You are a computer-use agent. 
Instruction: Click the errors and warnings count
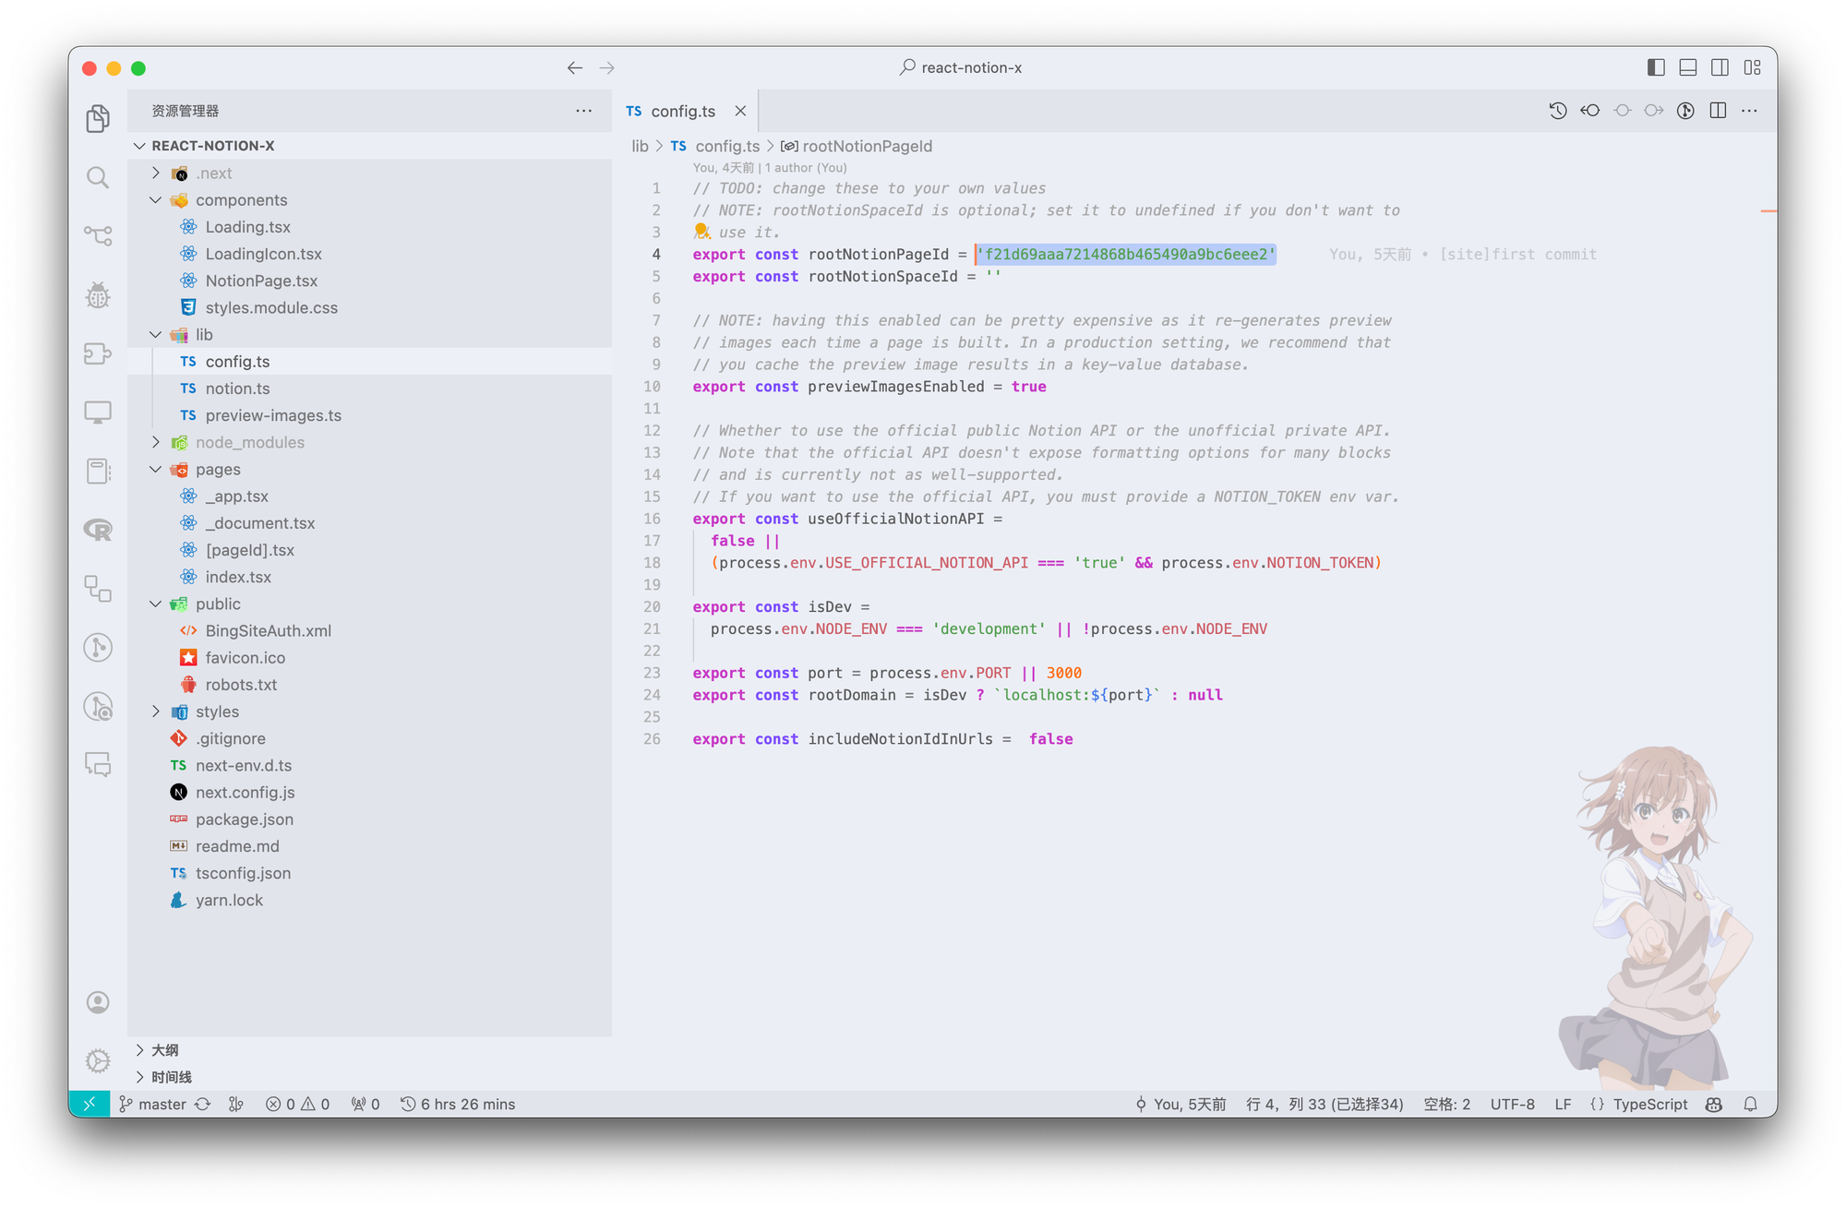(297, 1104)
